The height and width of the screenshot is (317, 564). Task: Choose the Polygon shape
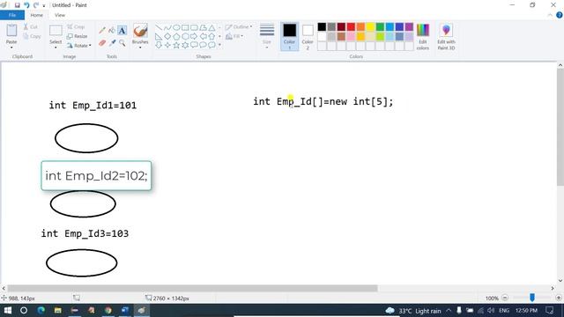pyautogui.click(x=204, y=27)
